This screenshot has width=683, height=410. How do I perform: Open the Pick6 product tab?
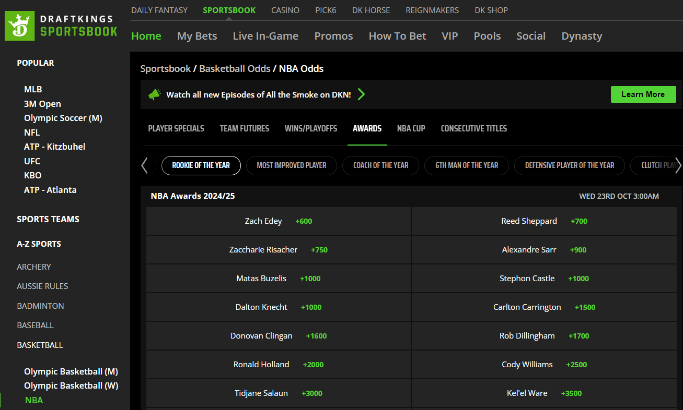click(326, 10)
